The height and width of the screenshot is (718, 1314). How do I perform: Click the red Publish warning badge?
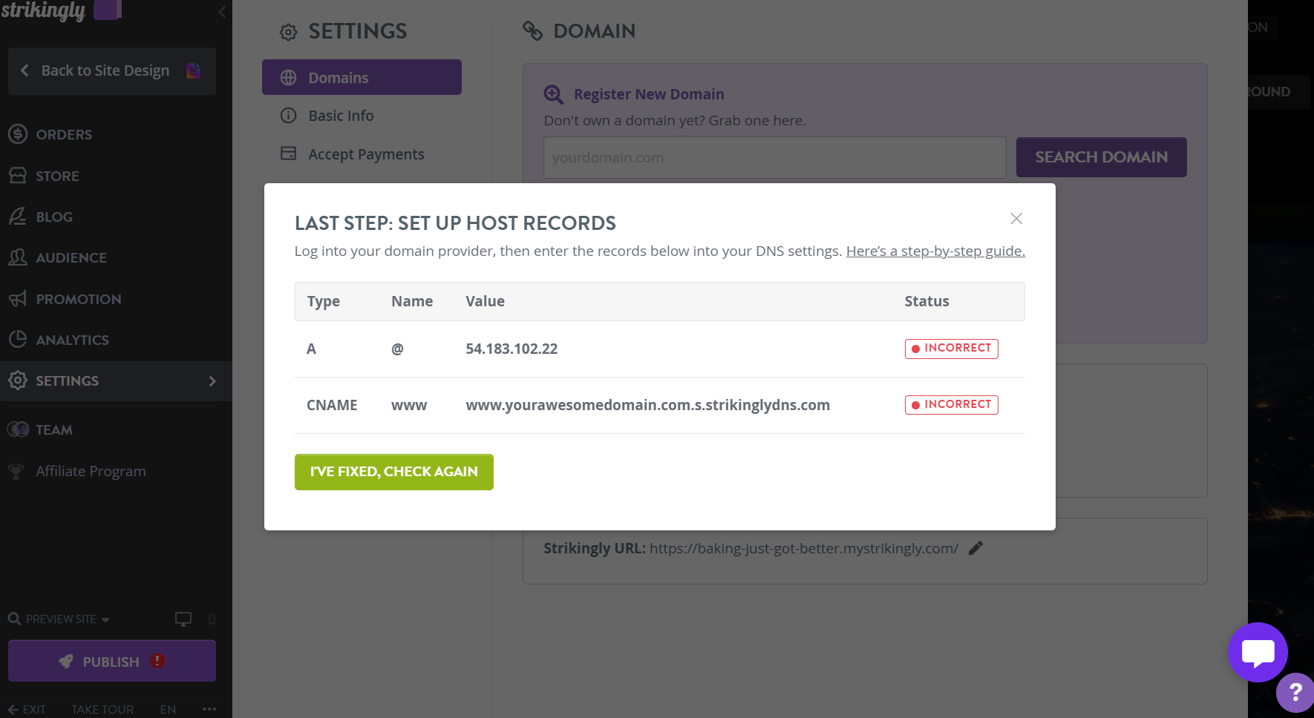[x=157, y=661]
